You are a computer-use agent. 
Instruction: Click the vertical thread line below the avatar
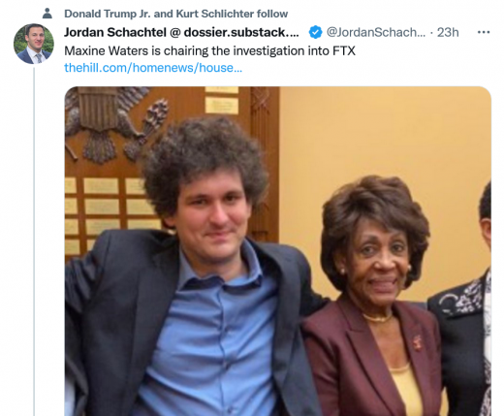pyautogui.click(x=34, y=241)
